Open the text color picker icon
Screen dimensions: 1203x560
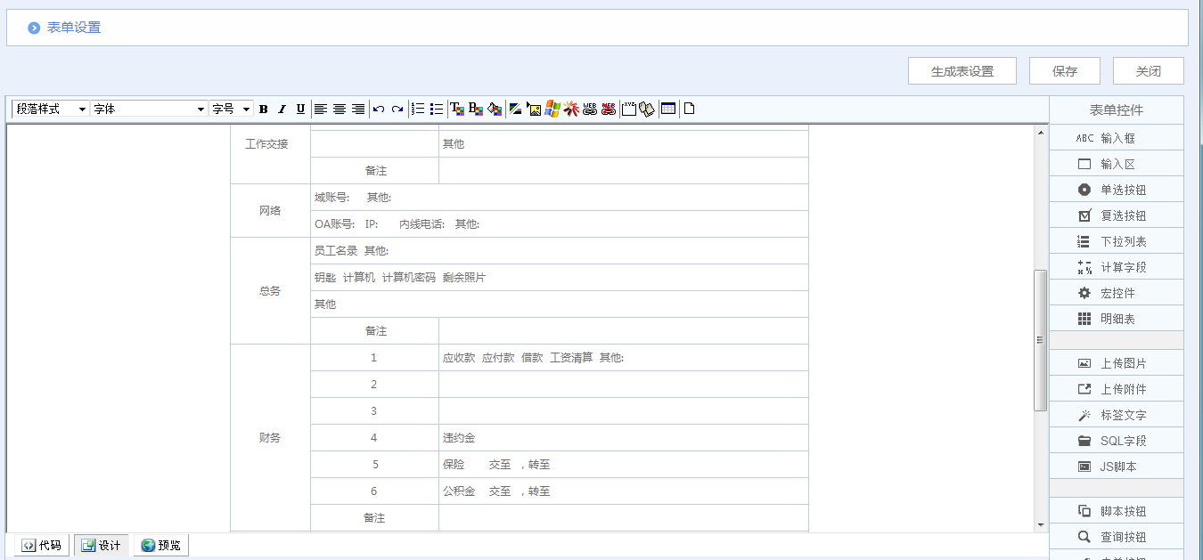tap(456, 109)
